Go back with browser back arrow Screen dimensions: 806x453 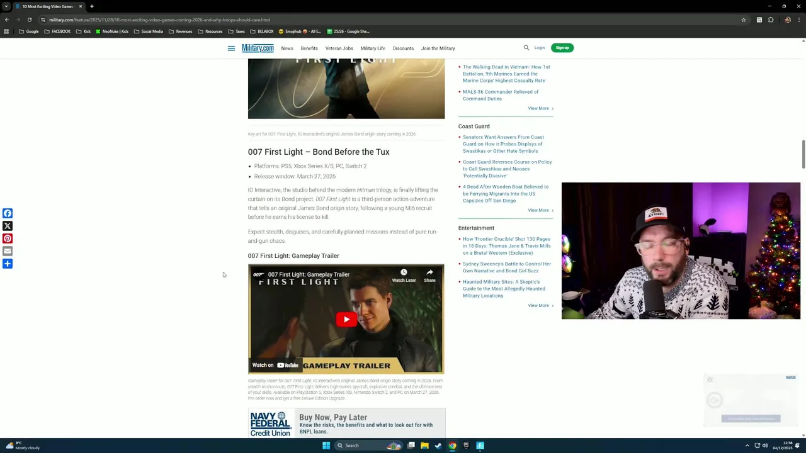pyautogui.click(x=6, y=20)
